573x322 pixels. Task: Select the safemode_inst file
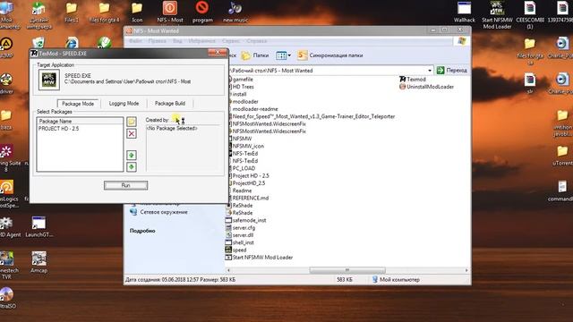pos(245,220)
